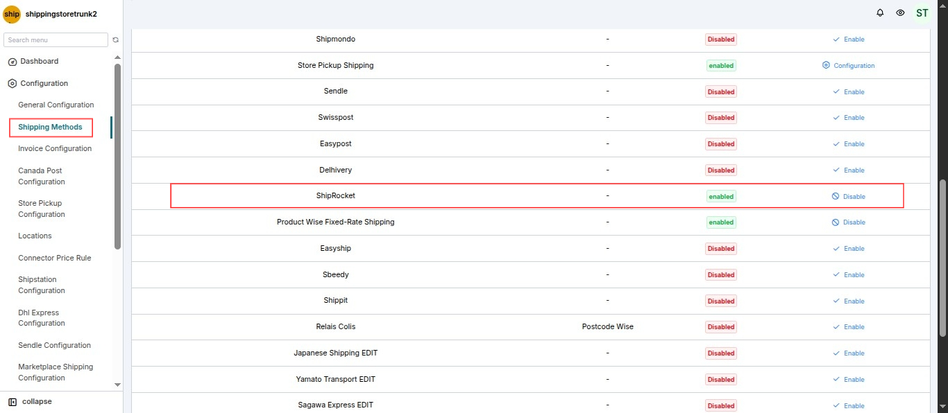
Task: Click the checkmark icon in Shippit row
Action: click(836, 301)
